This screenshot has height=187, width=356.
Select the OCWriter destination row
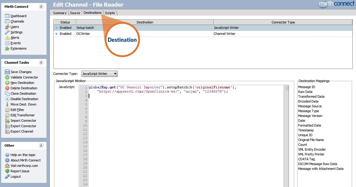pyautogui.click(x=203, y=34)
